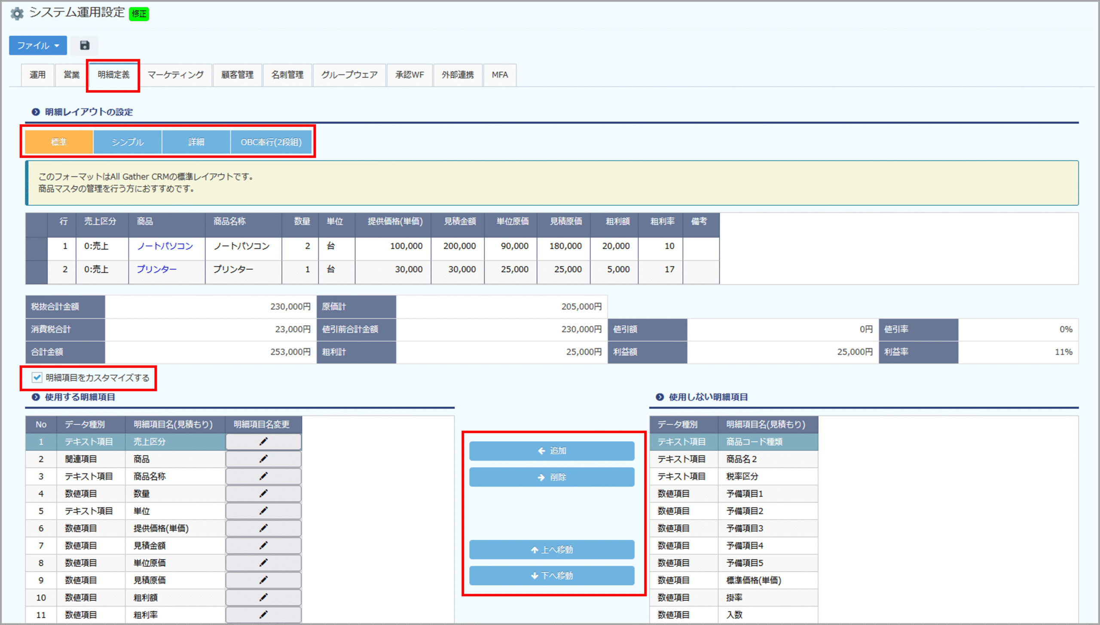Click the 削除 button
1100x625 pixels.
click(552, 477)
